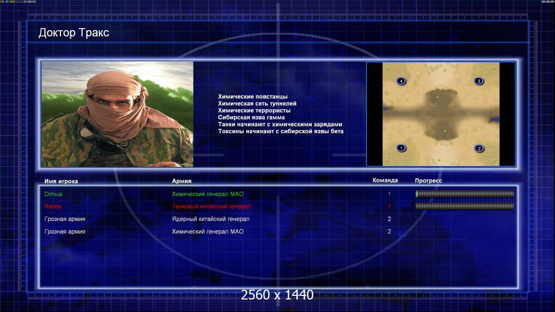
Task: Click the text Химические террористы
Action: (x=254, y=110)
